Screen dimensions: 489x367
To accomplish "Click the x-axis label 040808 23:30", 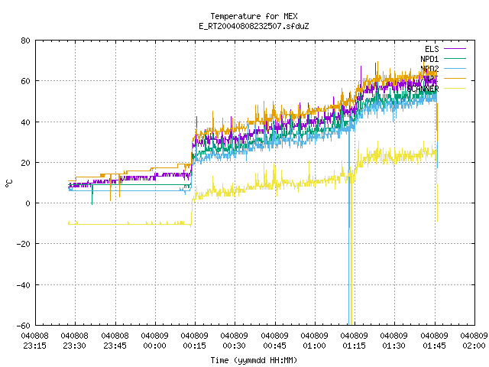I will tap(75, 341).
